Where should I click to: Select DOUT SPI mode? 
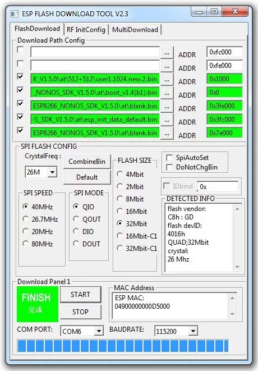(86, 244)
